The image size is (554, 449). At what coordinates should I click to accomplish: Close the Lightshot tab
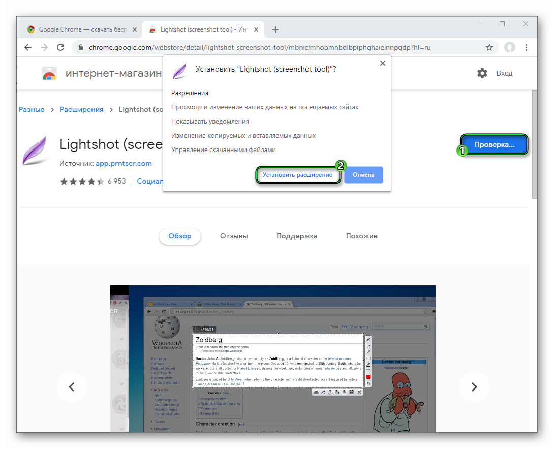[x=256, y=29]
